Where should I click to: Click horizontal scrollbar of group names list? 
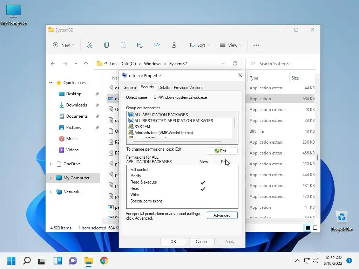(x=177, y=142)
